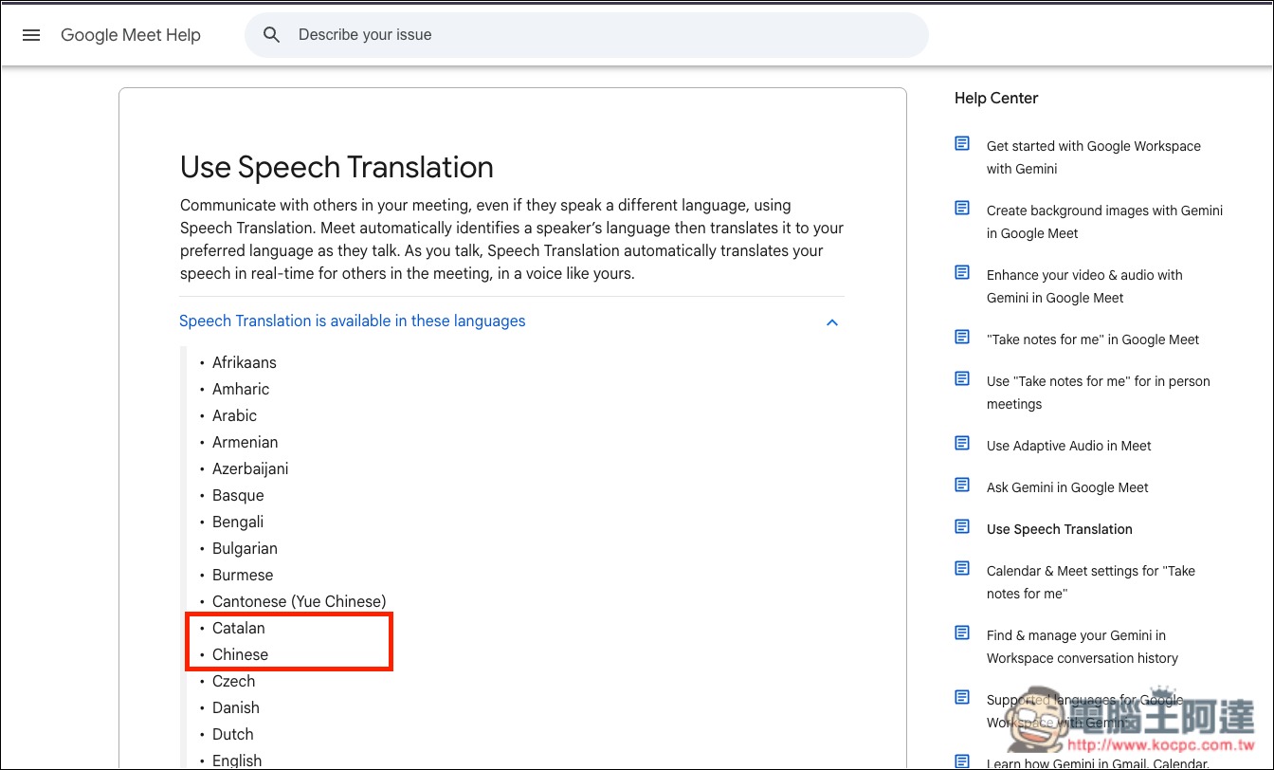Image resolution: width=1274 pixels, height=770 pixels.
Task: Open Create background images with Gemini article
Action: pos(1104,222)
